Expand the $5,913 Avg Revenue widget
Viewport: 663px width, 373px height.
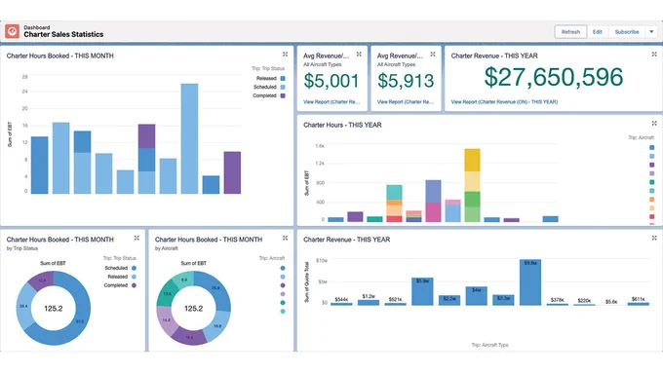point(433,55)
